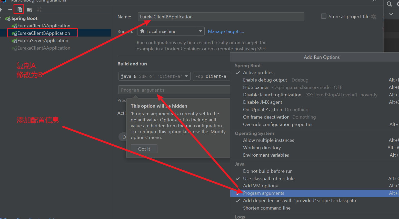Select the first EurekaClientAApplication configuration

44,26
